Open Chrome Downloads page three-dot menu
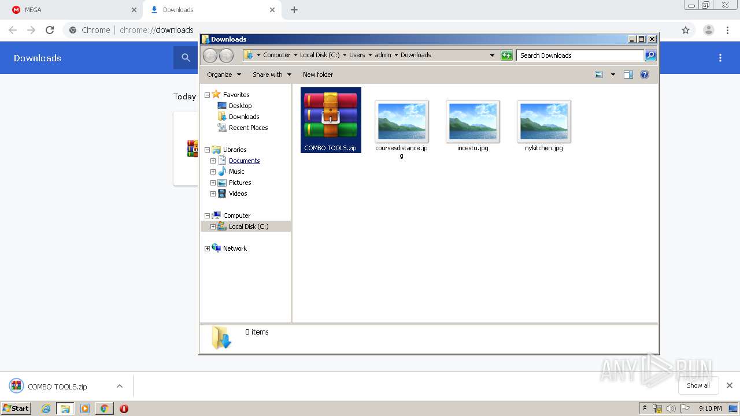The width and height of the screenshot is (740, 416). click(720, 58)
